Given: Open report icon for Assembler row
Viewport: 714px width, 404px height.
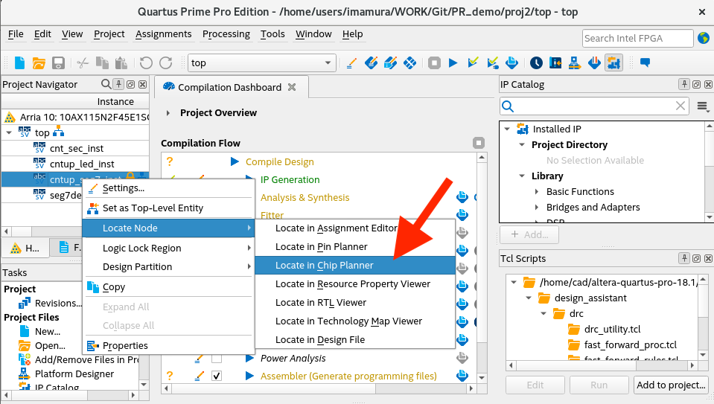Looking at the screenshot, I should 462,375.
